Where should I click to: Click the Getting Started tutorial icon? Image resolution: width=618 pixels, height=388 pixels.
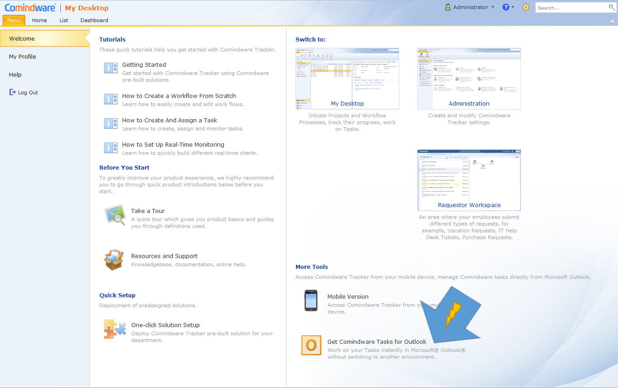click(111, 68)
